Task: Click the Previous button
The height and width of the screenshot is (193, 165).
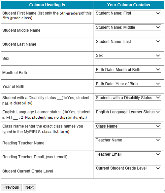Action: click(11, 187)
